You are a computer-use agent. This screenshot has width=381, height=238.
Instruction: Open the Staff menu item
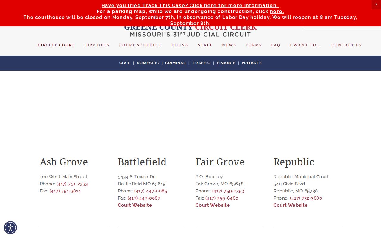(205, 45)
